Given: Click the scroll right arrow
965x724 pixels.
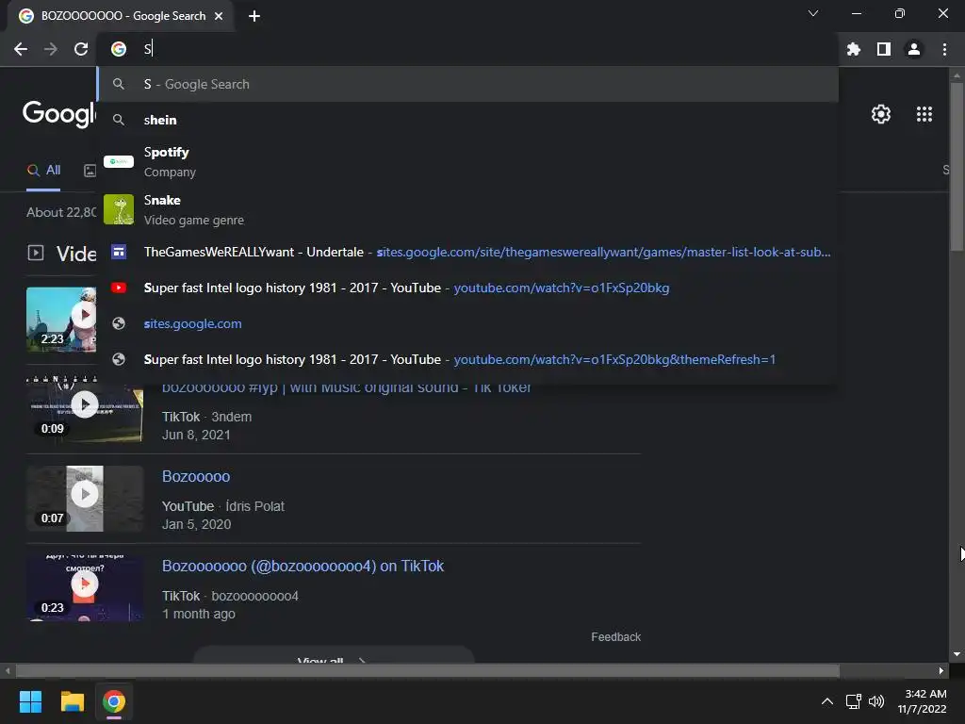Looking at the screenshot, I should click(x=941, y=670).
